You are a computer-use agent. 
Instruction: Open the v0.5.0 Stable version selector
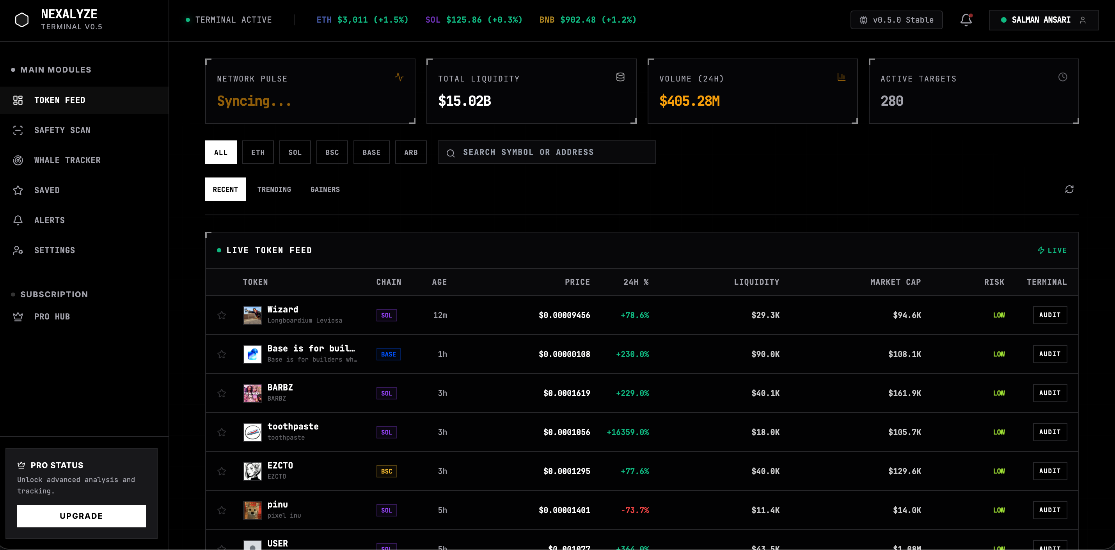click(896, 20)
